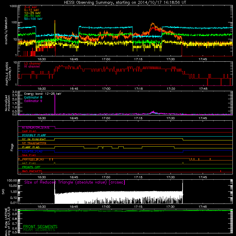Click the Size of Reduced Triangle caption
Viewport: 236px width, 236px height.
pyautogui.click(x=75, y=182)
